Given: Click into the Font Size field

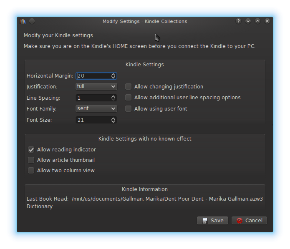Looking at the screenshot, I should (93, 120).
